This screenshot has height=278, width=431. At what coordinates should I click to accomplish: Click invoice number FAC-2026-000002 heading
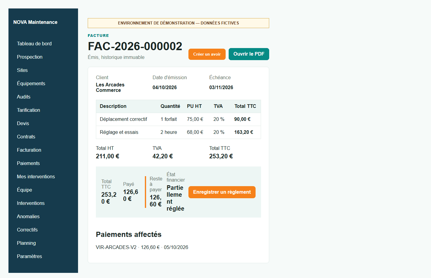[135, 46]
